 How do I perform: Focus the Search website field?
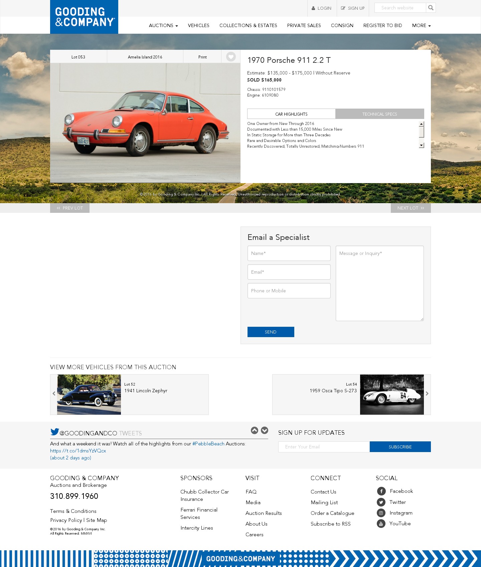pos(400,8)
